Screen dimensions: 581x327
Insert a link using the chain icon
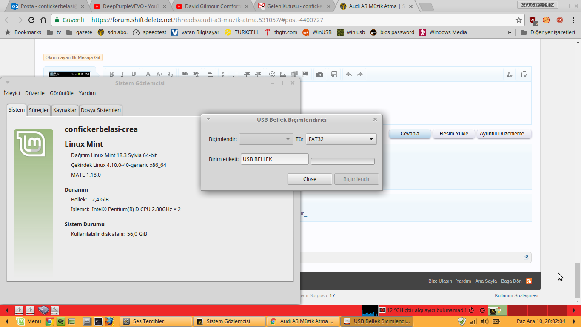185,74
